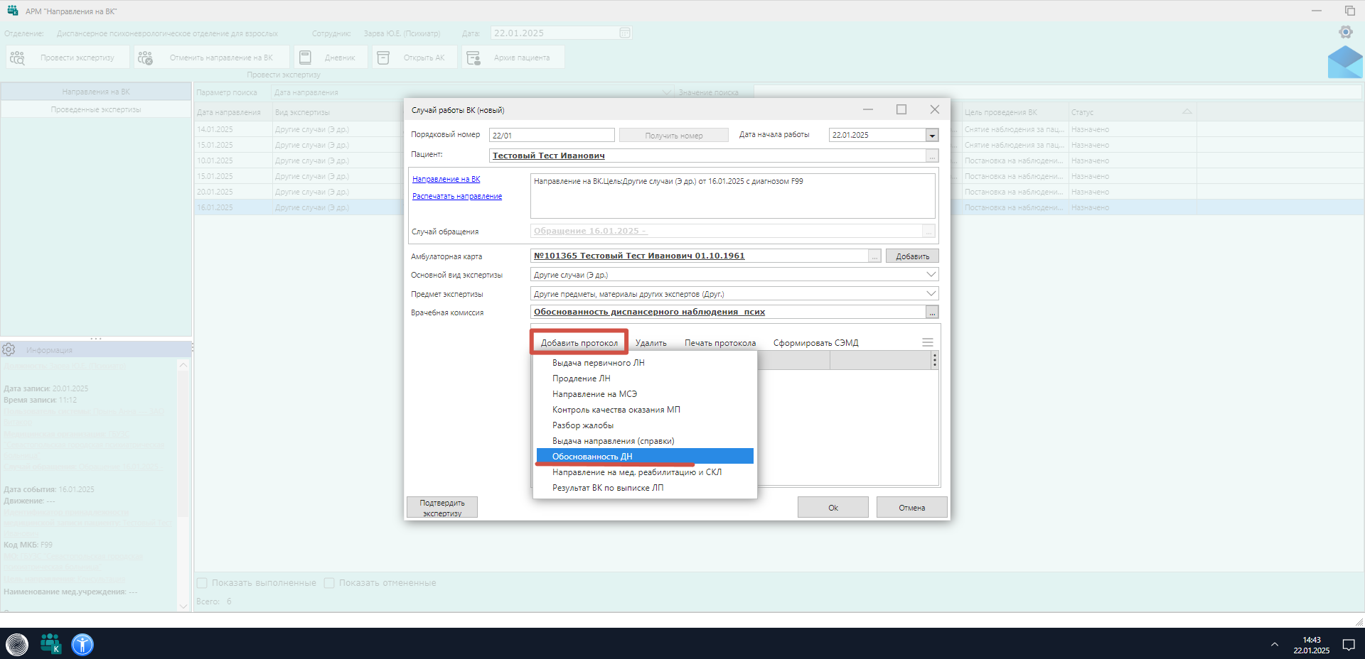Click the Ok button in the dialog

(x=833, y=507)
